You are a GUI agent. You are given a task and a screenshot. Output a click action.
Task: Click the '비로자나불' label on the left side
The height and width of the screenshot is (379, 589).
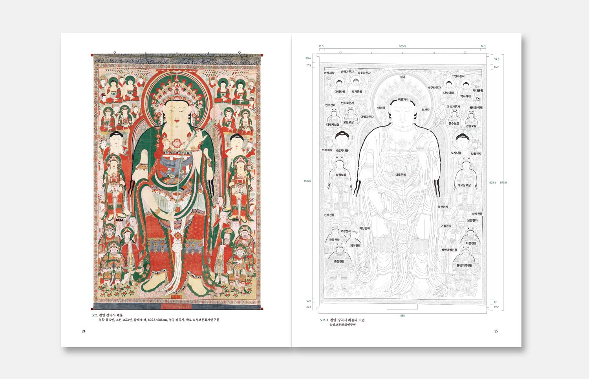(342, 151)
